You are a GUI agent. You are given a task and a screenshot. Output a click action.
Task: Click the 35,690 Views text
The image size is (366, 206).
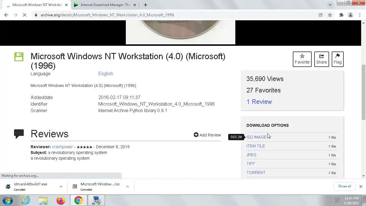[265, 79]
